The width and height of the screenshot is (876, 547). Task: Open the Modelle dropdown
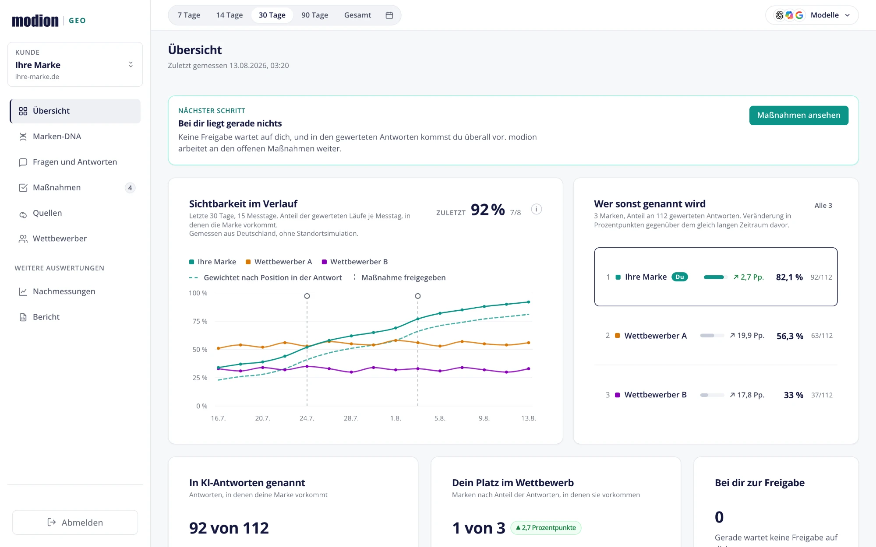coord(812,15)
